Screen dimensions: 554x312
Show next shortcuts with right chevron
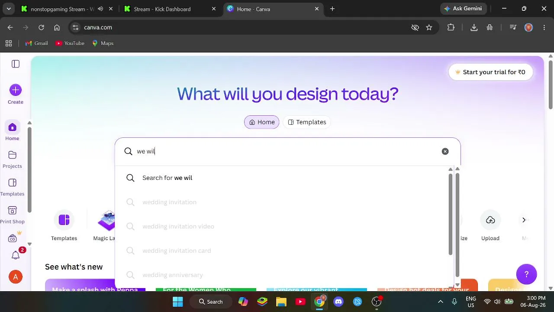pos(524,220)
